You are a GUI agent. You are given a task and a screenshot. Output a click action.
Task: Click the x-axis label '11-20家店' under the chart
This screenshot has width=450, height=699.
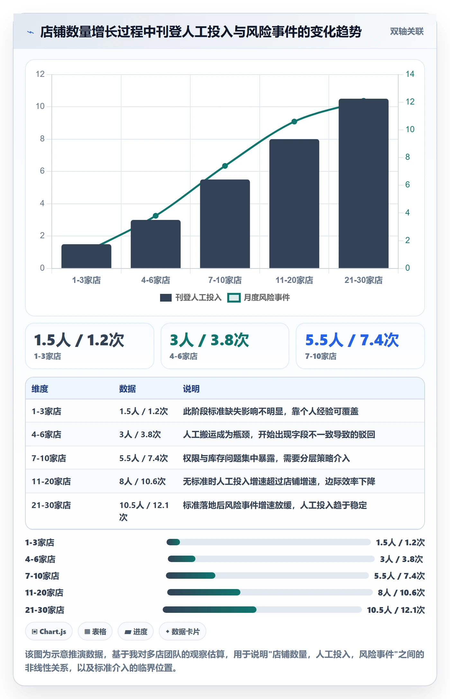click(x=294, y=280)
